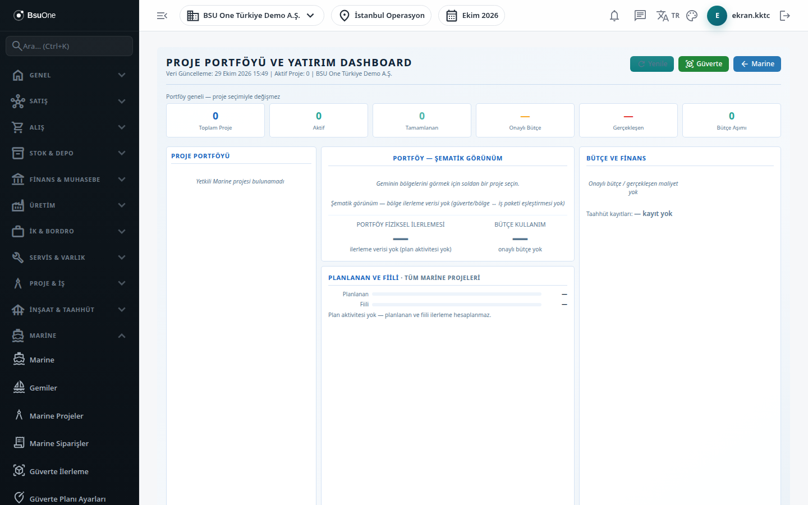Expand the ALIŞ menu chevron
Image resolution: width=808 pixels, height=505 pixels.
(x=122, y=127)
